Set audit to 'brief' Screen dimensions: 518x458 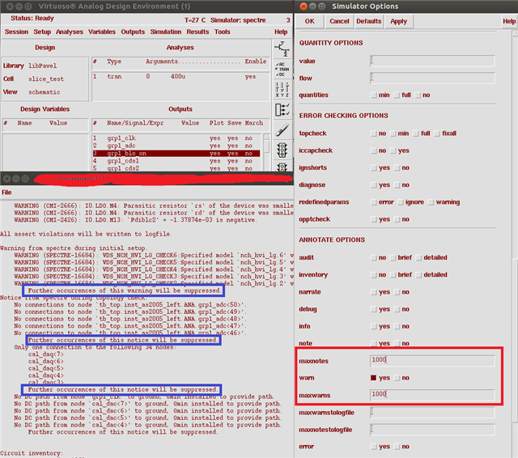391,257
